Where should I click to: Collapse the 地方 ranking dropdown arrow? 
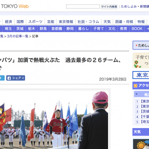point(137,94)
